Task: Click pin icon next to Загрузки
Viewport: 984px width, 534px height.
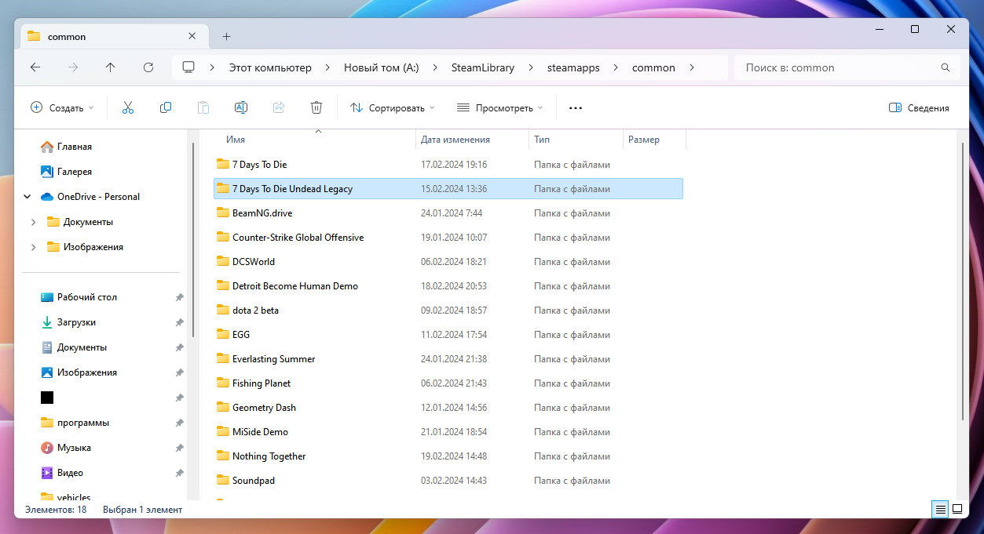Action: [x=180, y=322]
